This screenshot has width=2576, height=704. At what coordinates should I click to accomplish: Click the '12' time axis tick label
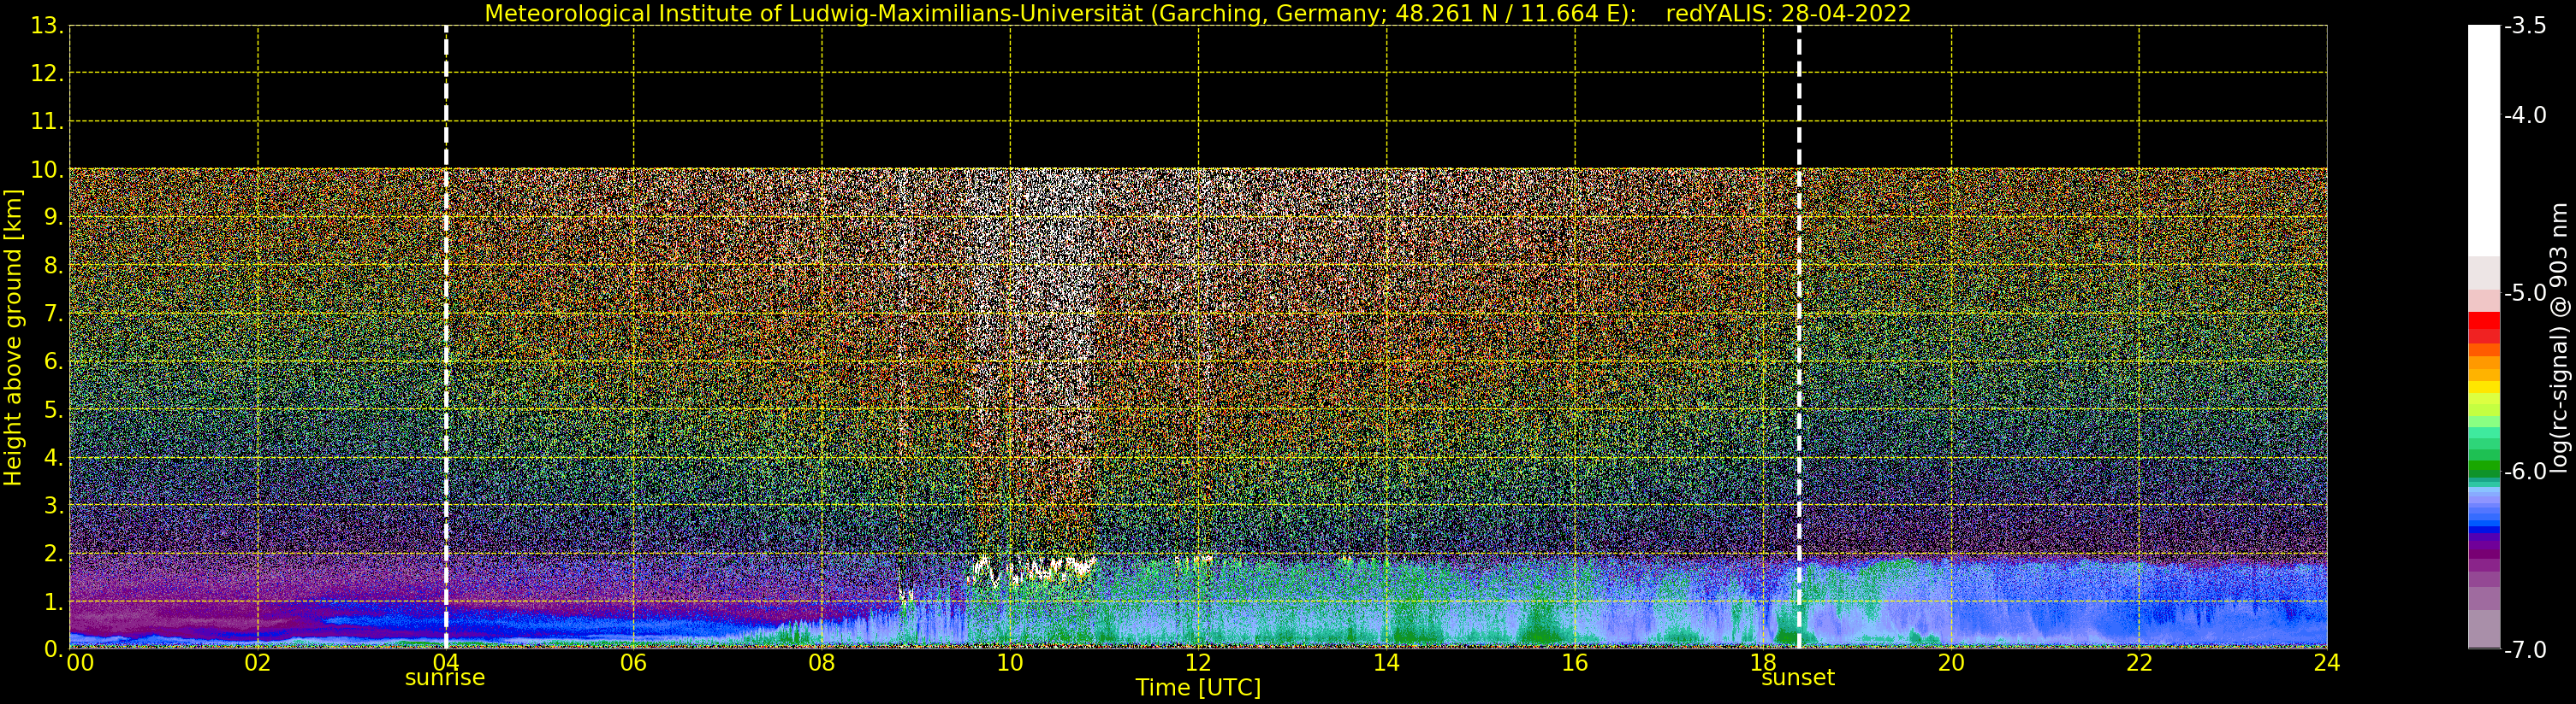1198,663
